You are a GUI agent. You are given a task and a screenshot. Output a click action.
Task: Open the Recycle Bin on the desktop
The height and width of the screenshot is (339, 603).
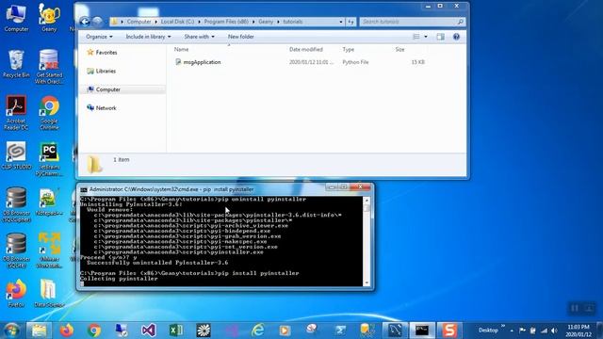tap(16, 64)
